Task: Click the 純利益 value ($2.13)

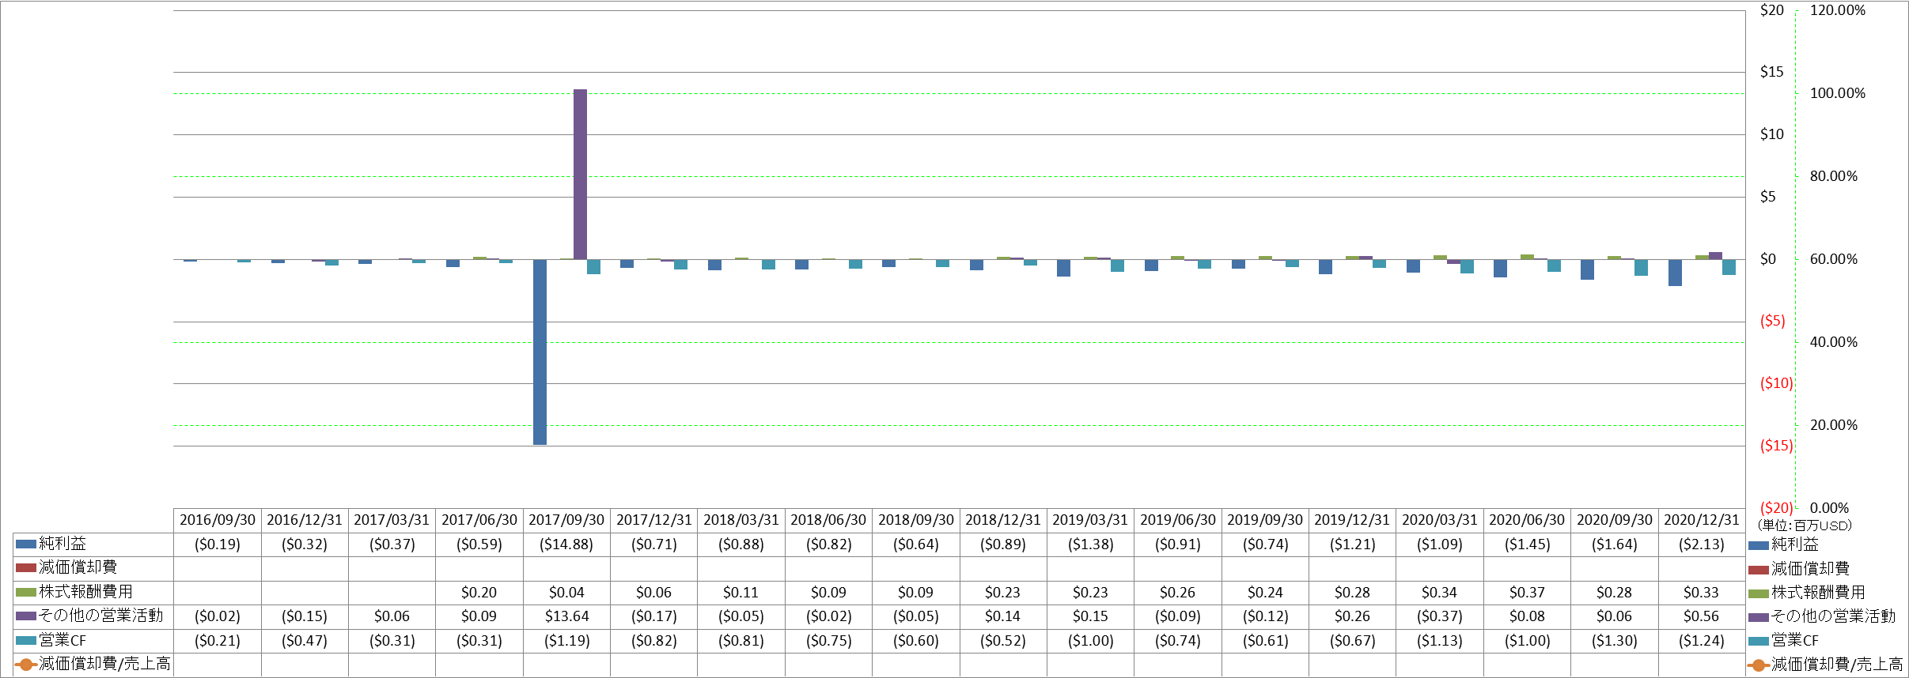Action: pyautogui.click(x=1702, y=544)
